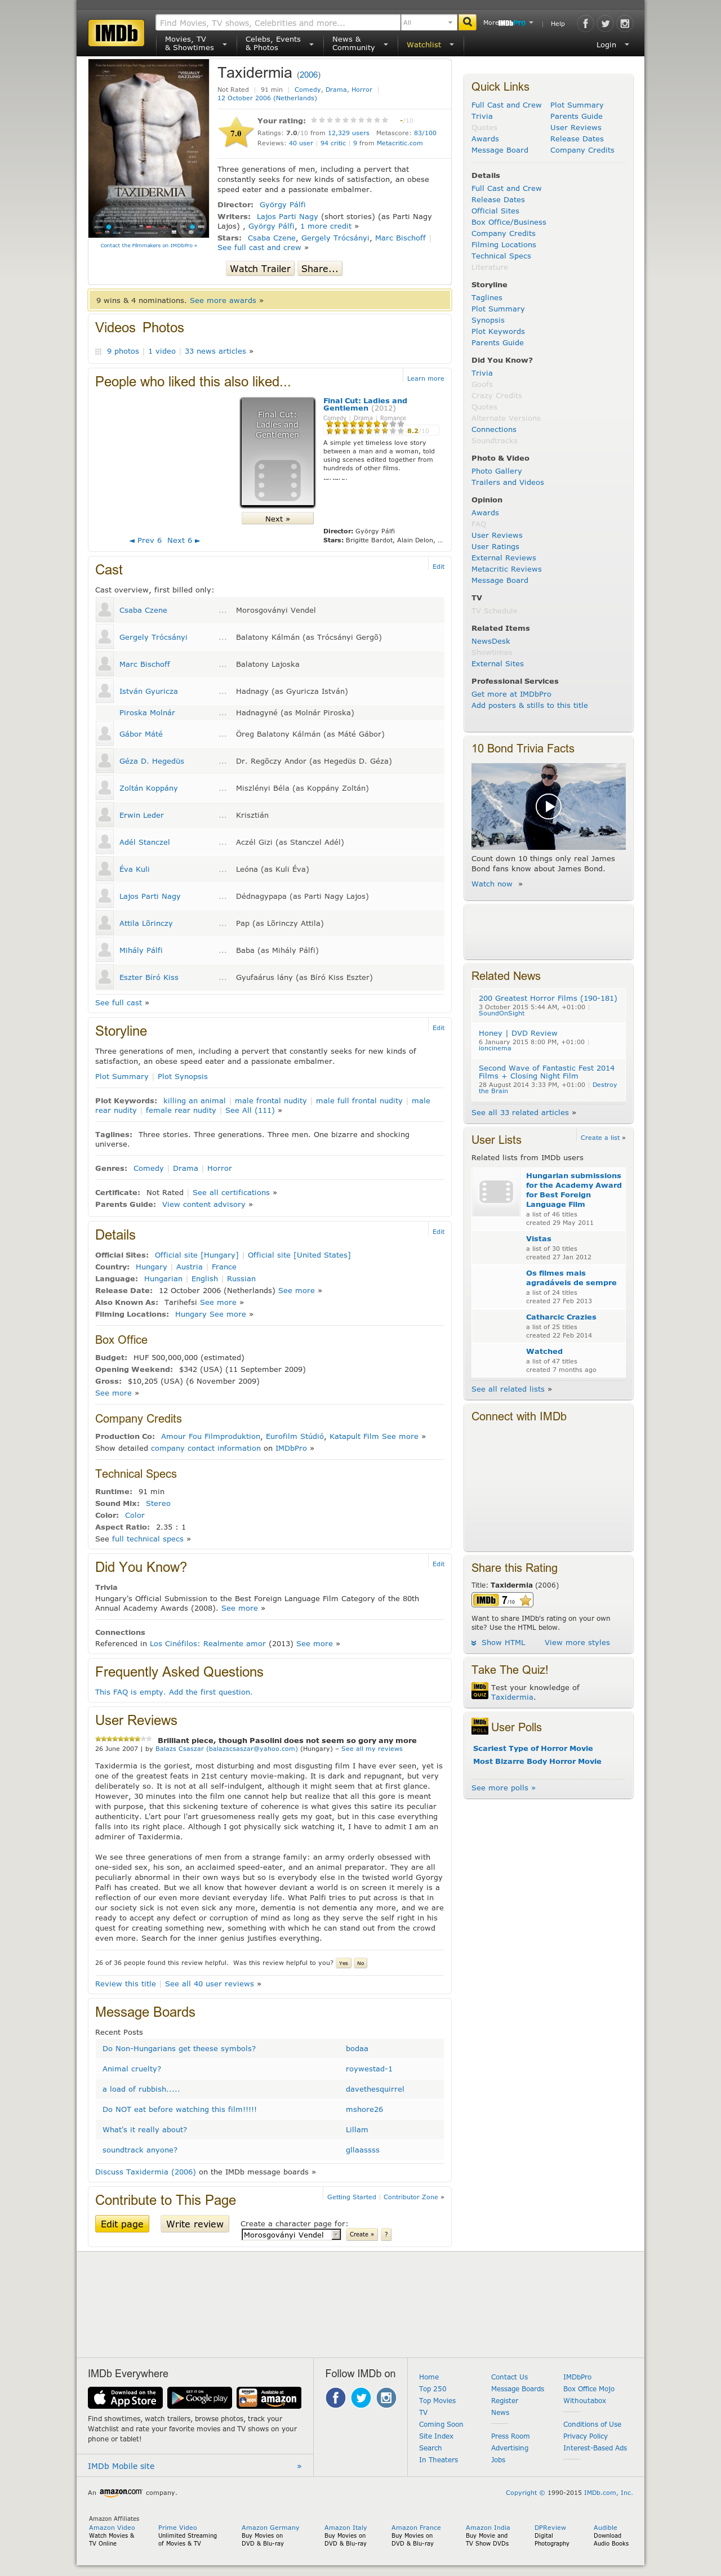
Task: Click the Next 6 recommendations link
Action: [x=183, y=540]
